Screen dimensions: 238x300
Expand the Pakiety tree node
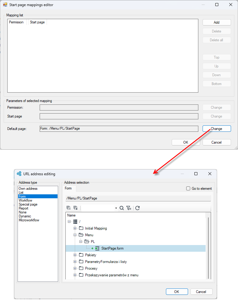(x=75, y=255)
